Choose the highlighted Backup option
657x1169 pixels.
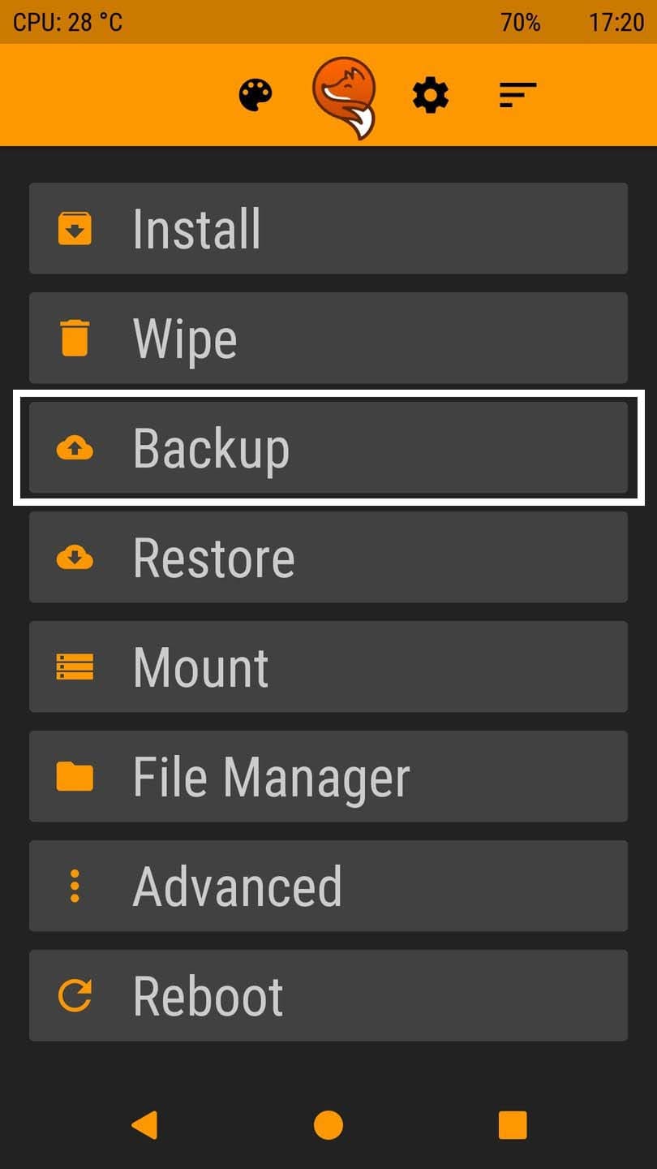328,447
